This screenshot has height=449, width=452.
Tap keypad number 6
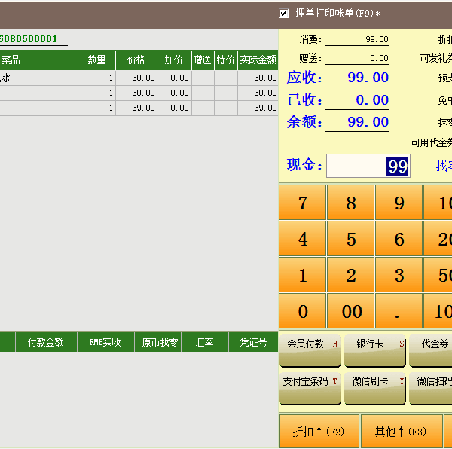(399, 239)
